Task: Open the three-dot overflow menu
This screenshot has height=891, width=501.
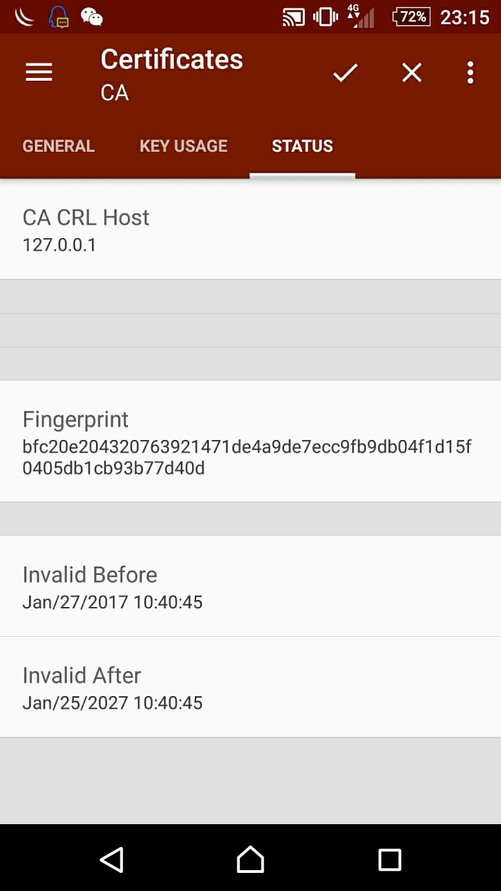Action: pos(470,72)
